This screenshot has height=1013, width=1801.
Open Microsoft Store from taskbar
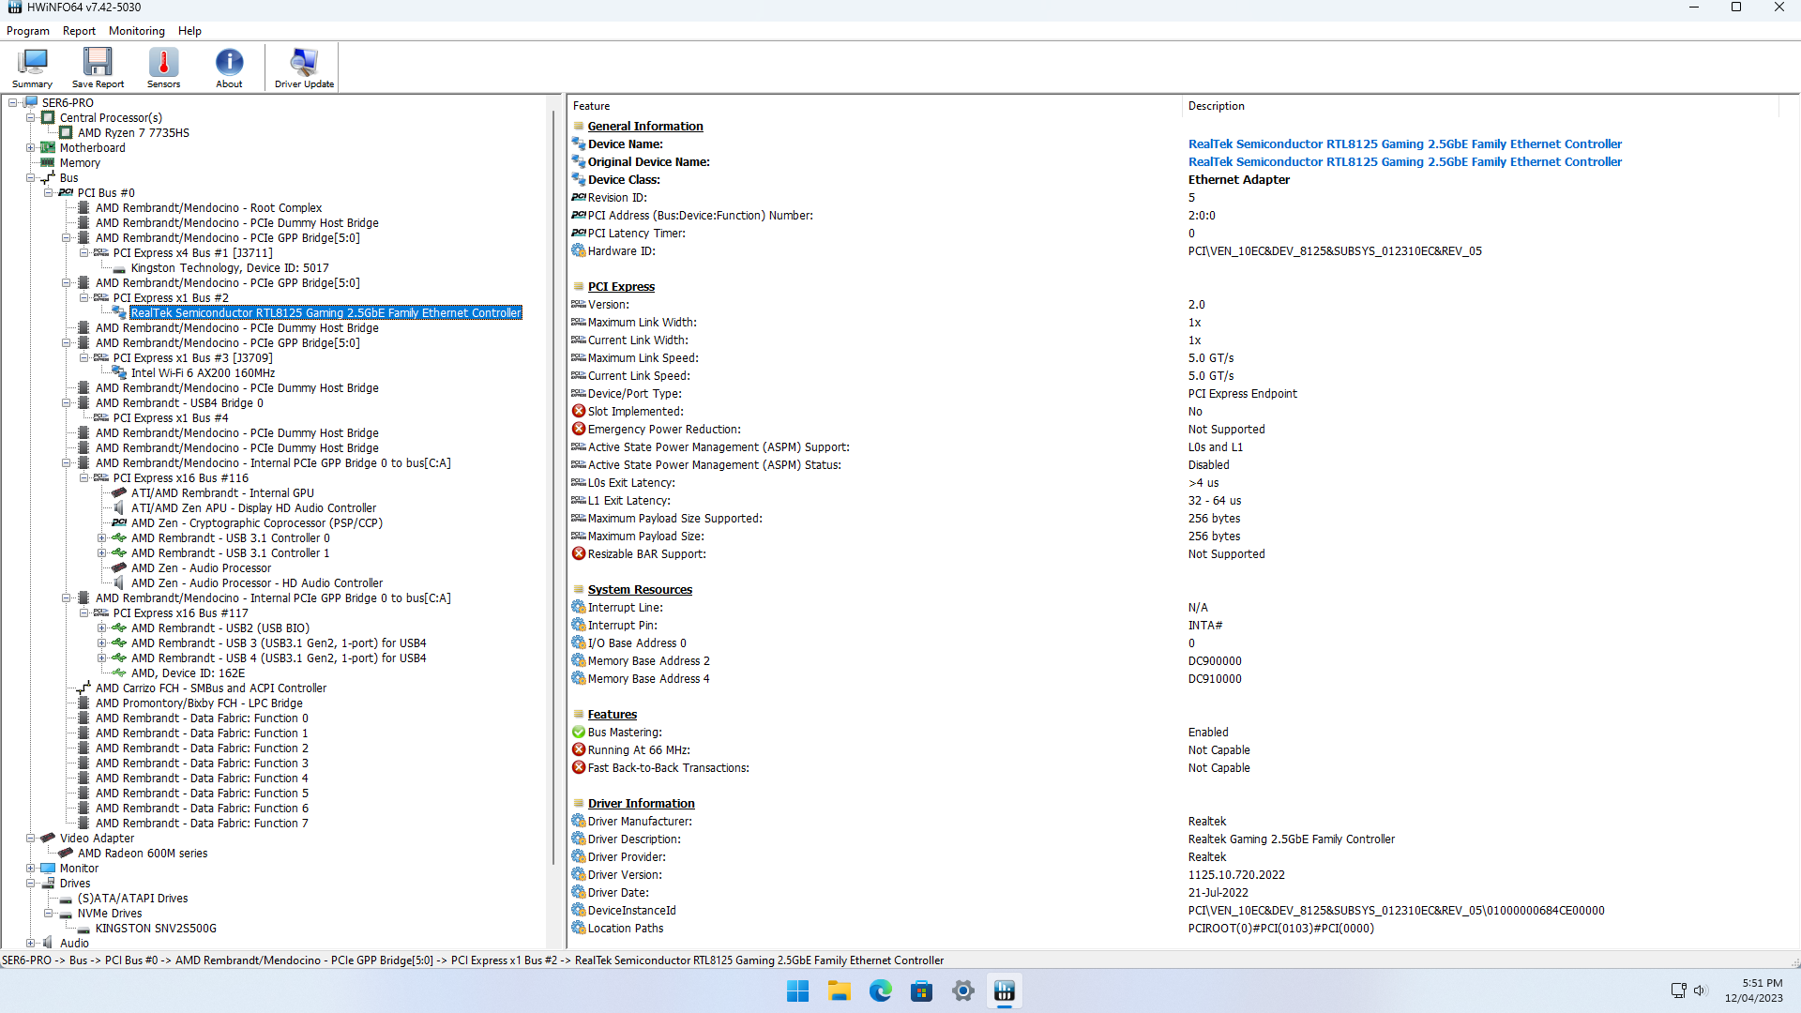[x=922, y=990]
